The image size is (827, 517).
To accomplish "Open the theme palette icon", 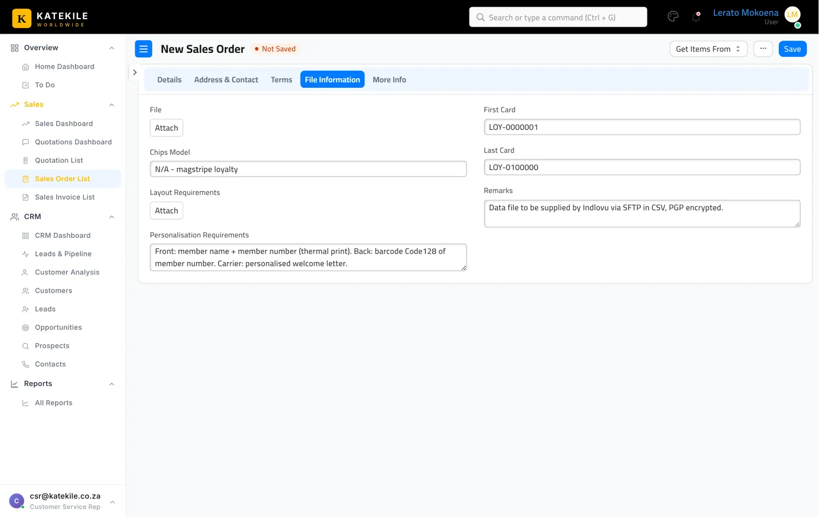I will [673, 17].
